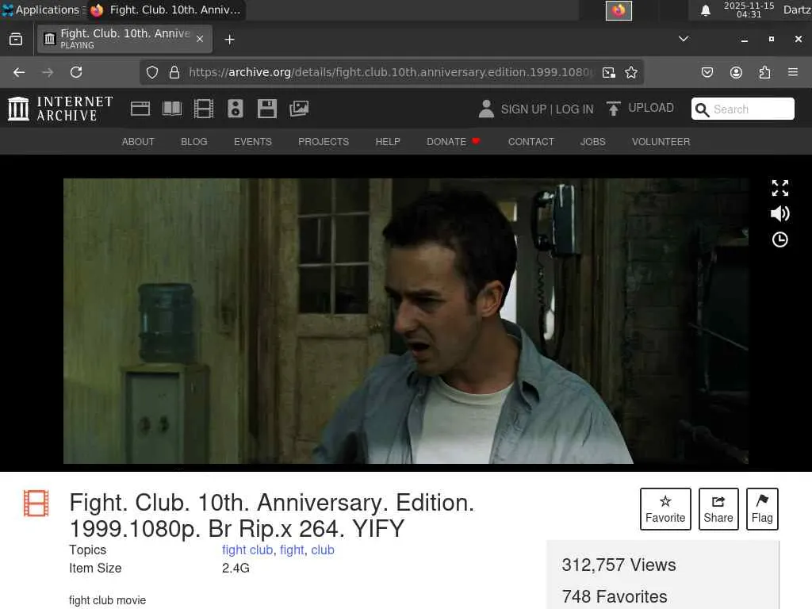Viewport: 812px width, 609px height.
Task: Show tracking protection shield info
Action: [x=151, y=72]
